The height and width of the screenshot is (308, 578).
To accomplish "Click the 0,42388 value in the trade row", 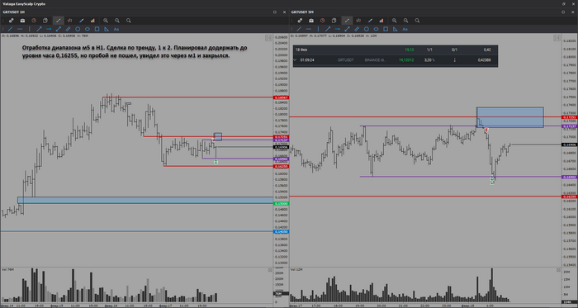I will 484,59.
